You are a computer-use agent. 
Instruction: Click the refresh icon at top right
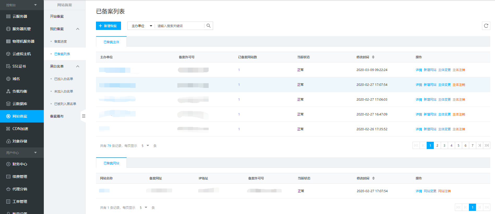pyautogui.click(x=486, y=26)
